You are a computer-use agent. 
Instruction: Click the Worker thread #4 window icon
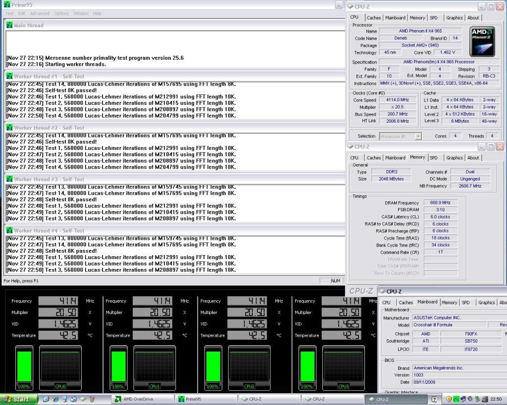click(x=9, y=231)
